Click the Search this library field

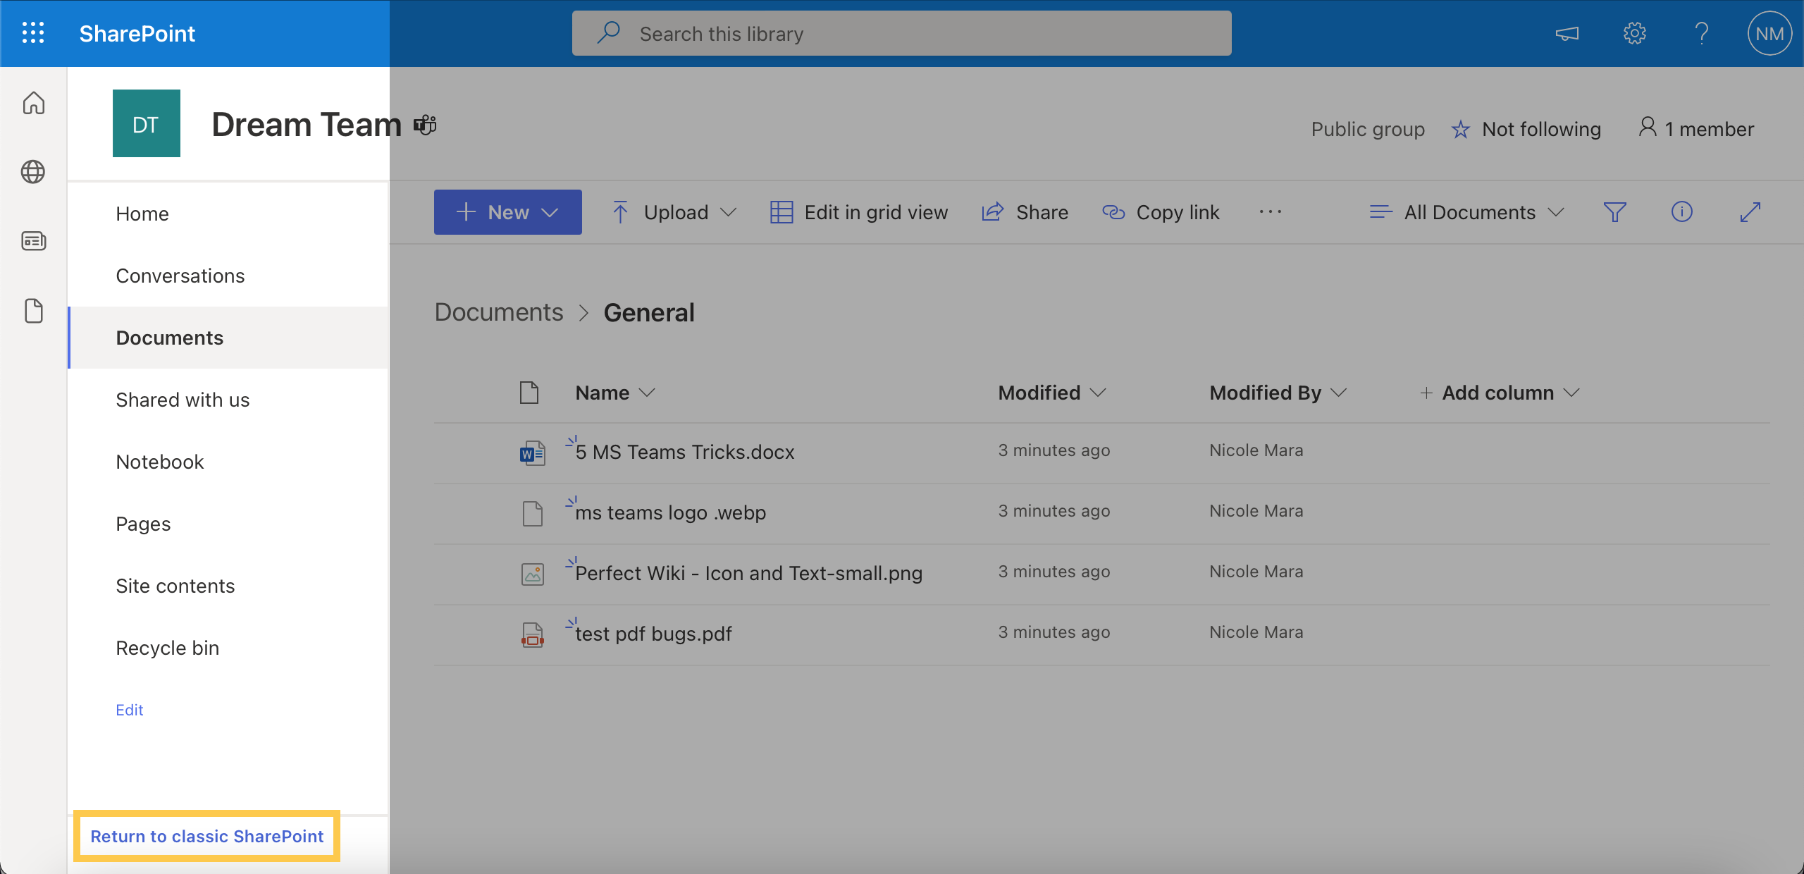click(900, 33)
